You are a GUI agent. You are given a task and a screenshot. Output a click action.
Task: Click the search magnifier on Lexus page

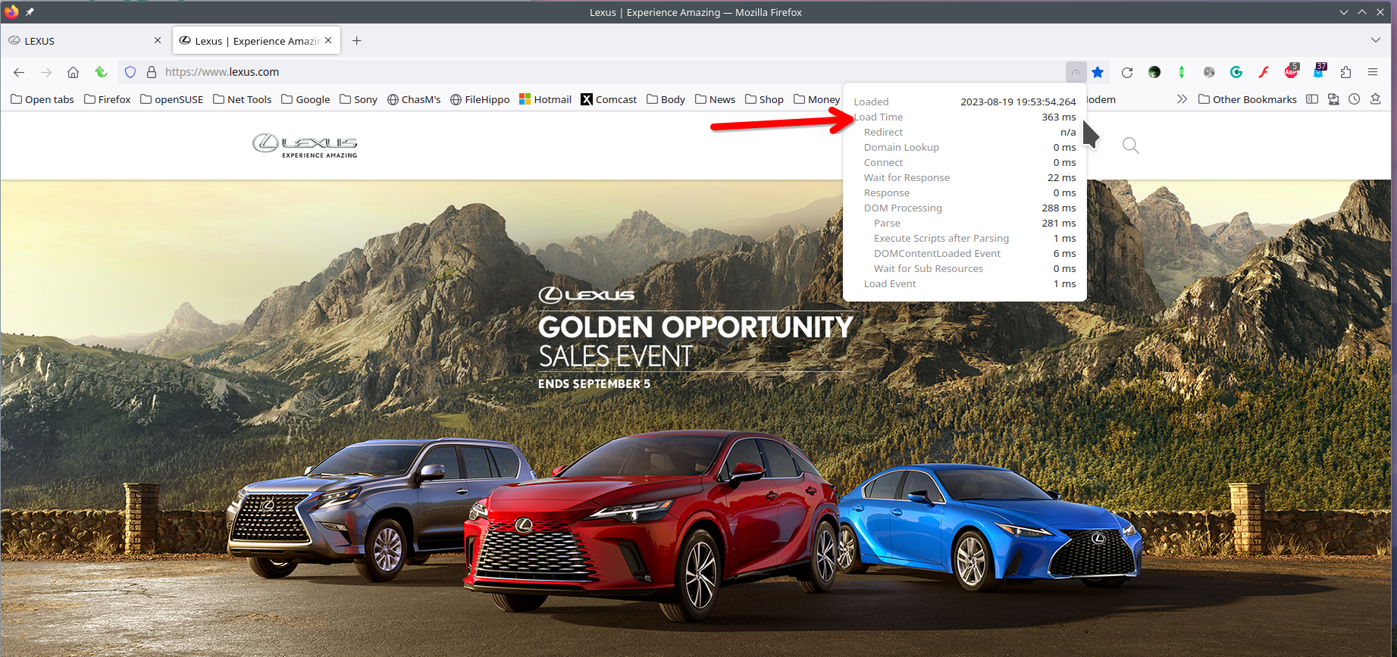[x=1131, y=145]
